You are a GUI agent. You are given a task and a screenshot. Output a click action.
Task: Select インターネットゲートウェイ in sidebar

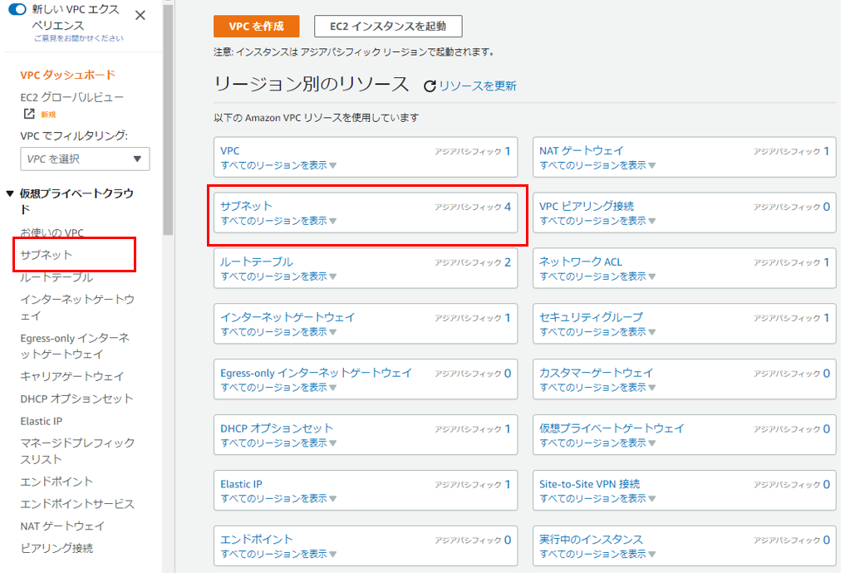coord(77,307)
